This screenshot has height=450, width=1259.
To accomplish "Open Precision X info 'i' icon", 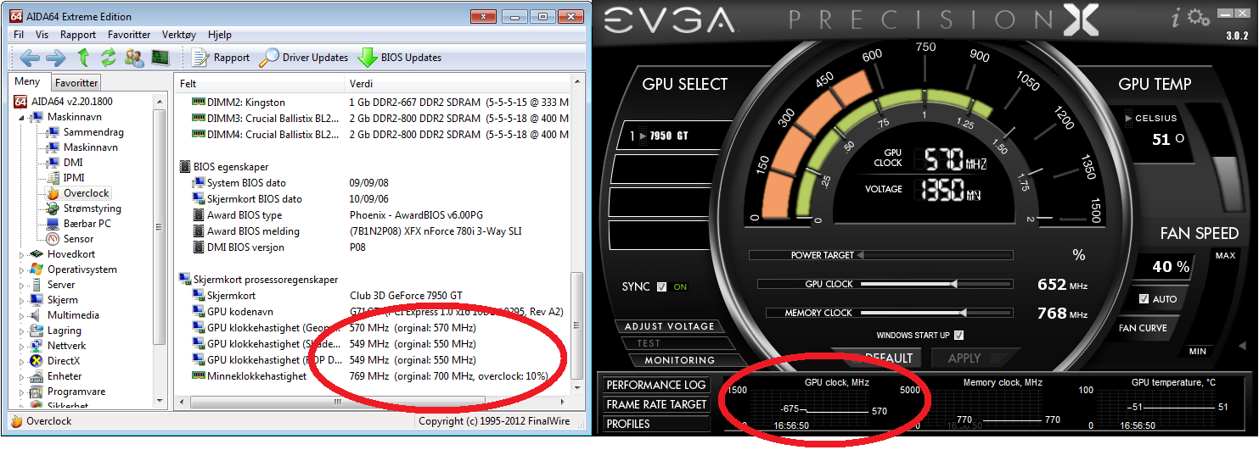I will click(x=1175, y=19).
